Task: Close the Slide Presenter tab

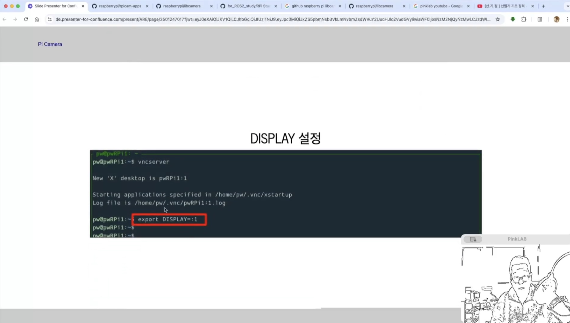Action: (x=83, y=6)
